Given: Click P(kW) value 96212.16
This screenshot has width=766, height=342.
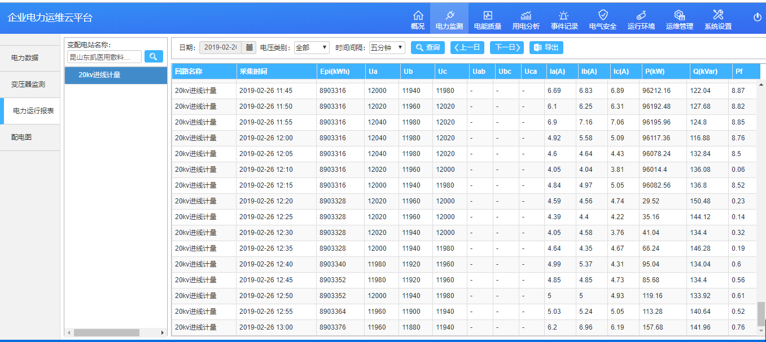Looking at the screenshot, I should tap(656, 91).
